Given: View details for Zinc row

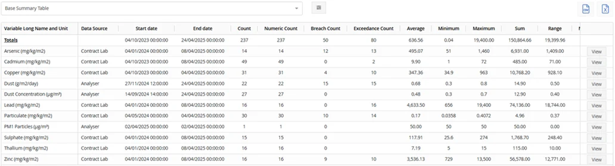Looking at the screenshot, I should pyautogui.click(x=596, y=160).
